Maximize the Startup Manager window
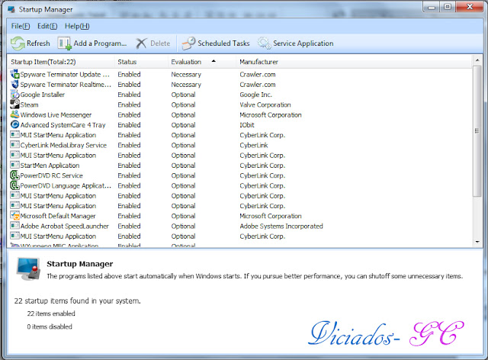 pyautogui.click(x=448, y=7)
